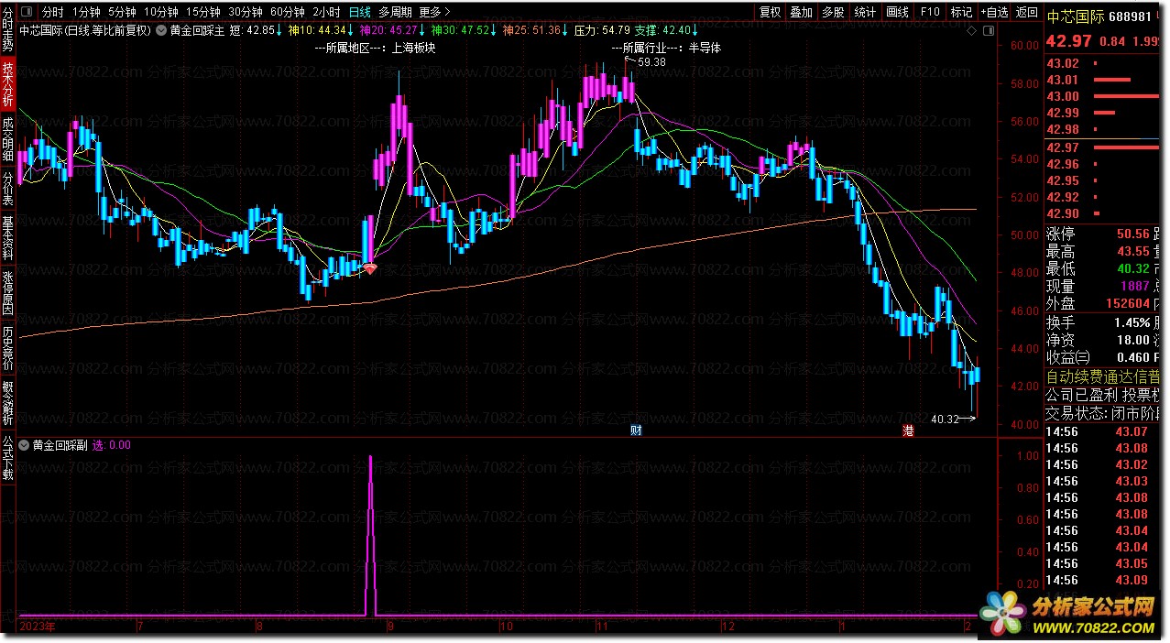This screenshot has width=1170, height=643.
Task: Click the 压力: 54.79 value
Action: pos(602,30)
